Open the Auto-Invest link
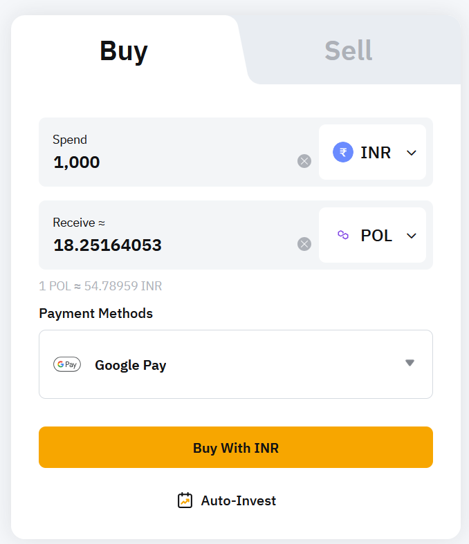469x544 pixels. click(x=238, y=500)
